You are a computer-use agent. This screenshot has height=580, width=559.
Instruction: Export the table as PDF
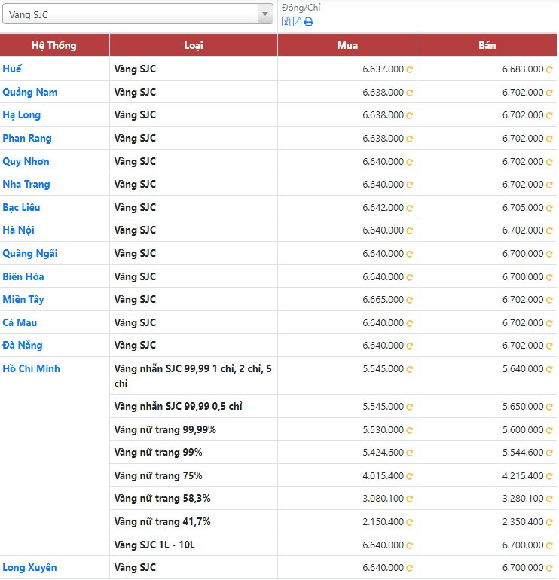297,21
